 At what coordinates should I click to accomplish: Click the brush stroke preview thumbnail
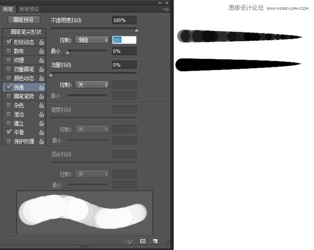[x=84, y=213]
